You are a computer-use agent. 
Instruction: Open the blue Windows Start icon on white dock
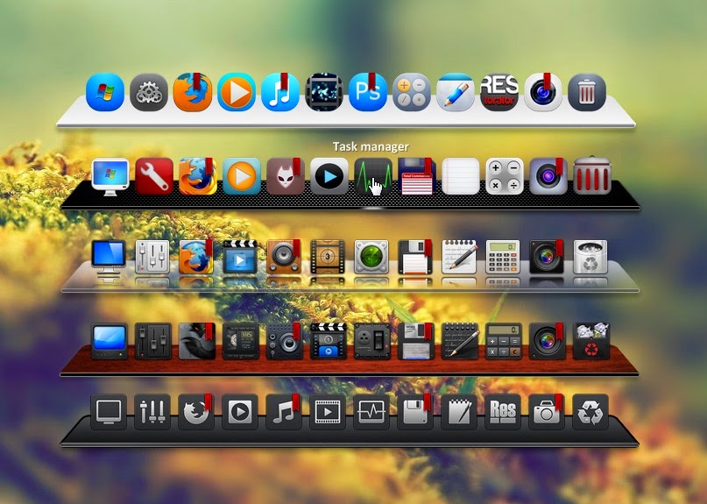[x=105, y=92]
